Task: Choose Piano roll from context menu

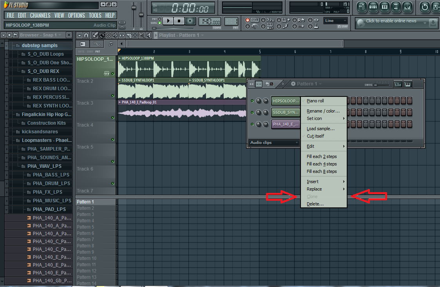Action: (323, 101)
